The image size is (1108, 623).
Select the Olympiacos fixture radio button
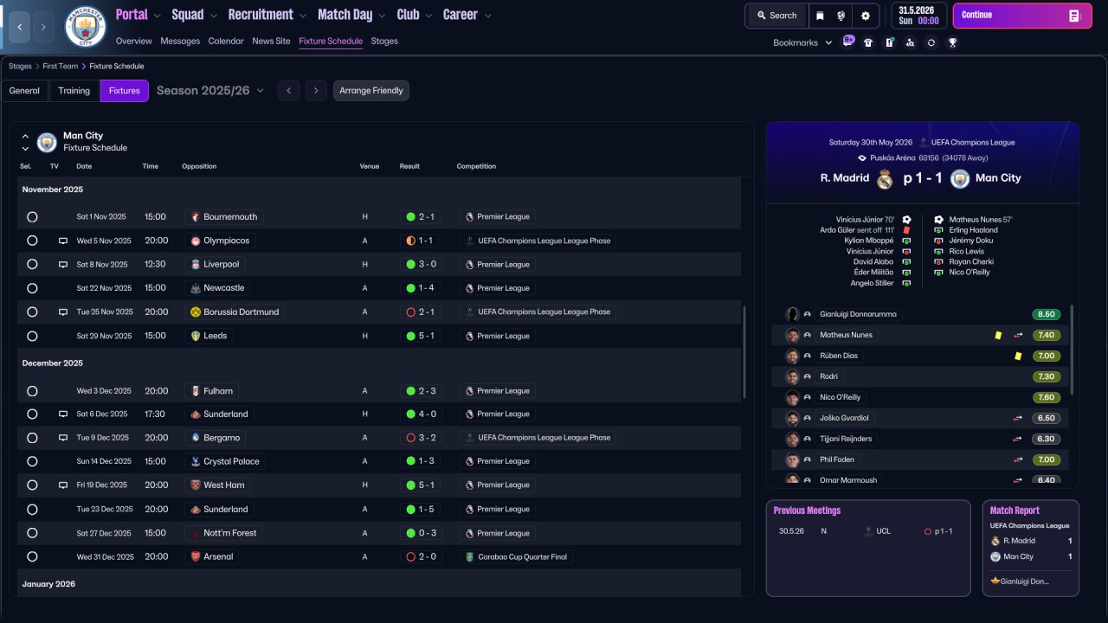32,241
